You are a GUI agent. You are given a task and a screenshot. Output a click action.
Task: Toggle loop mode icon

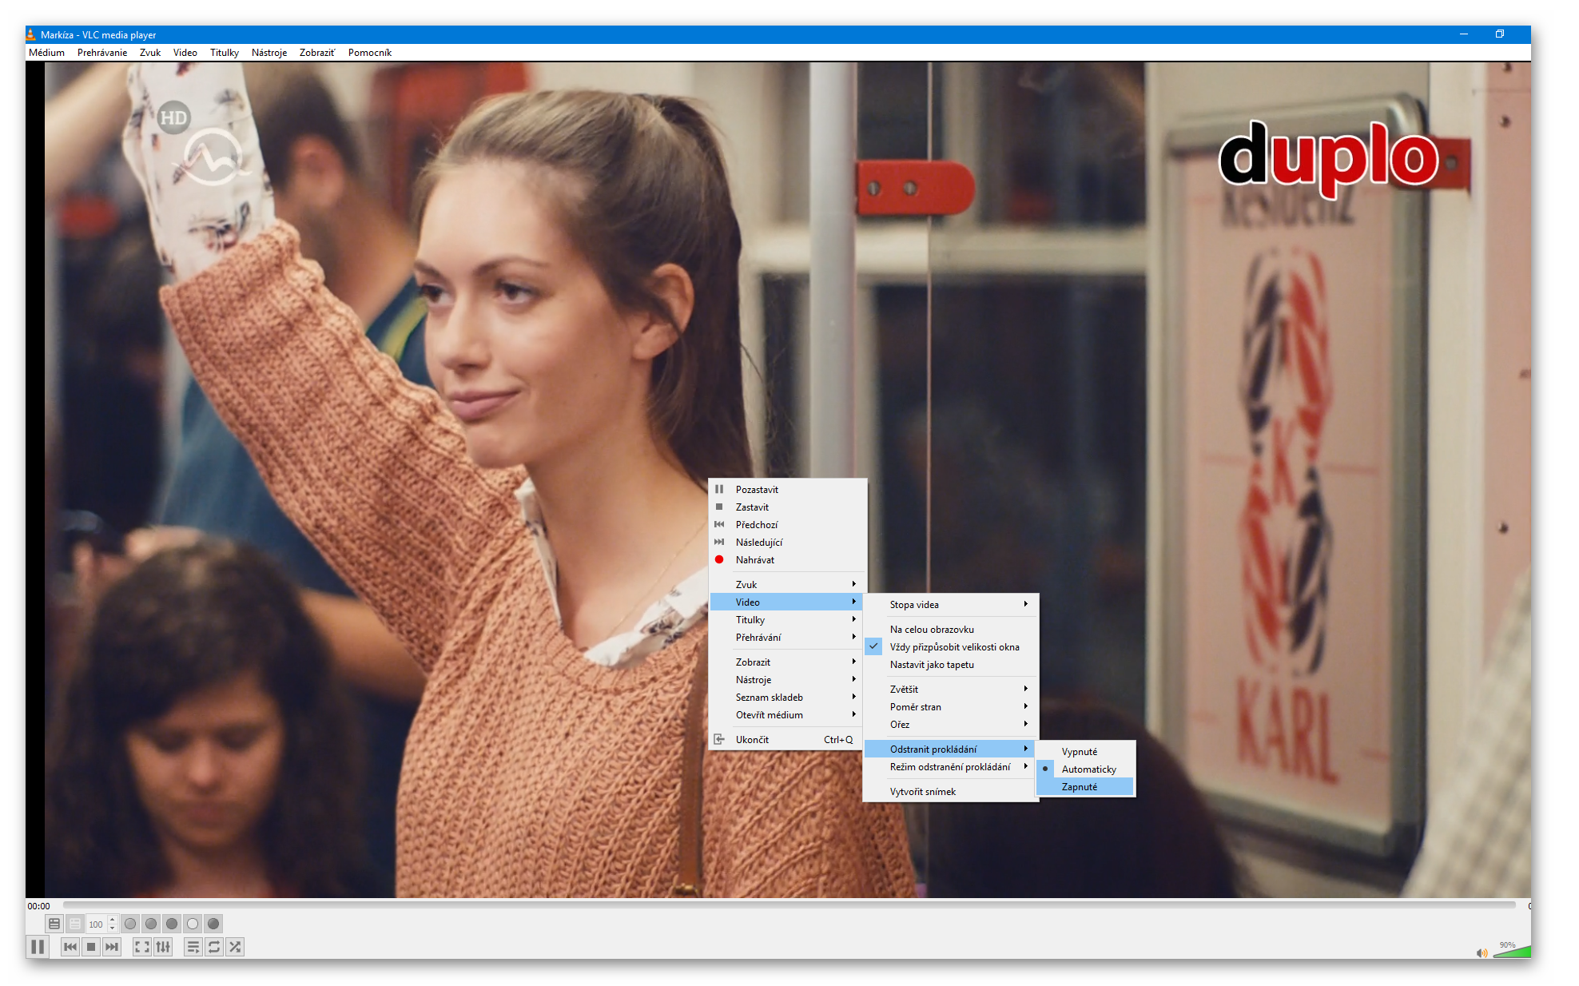tap(214, 947)
